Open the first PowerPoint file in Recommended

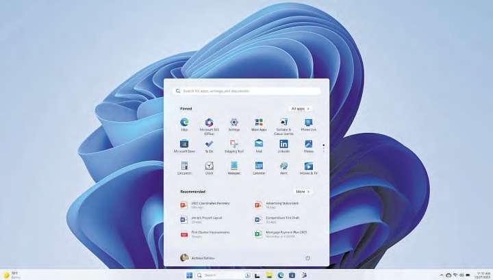pyautogui.click(x=205, y=205)
